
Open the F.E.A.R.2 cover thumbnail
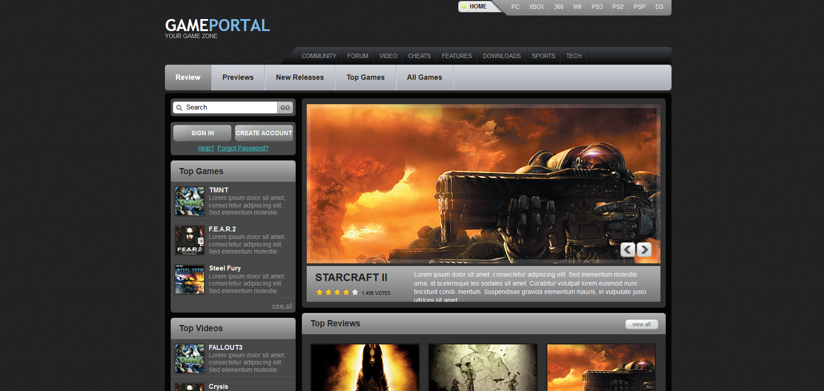pos(189,240)
